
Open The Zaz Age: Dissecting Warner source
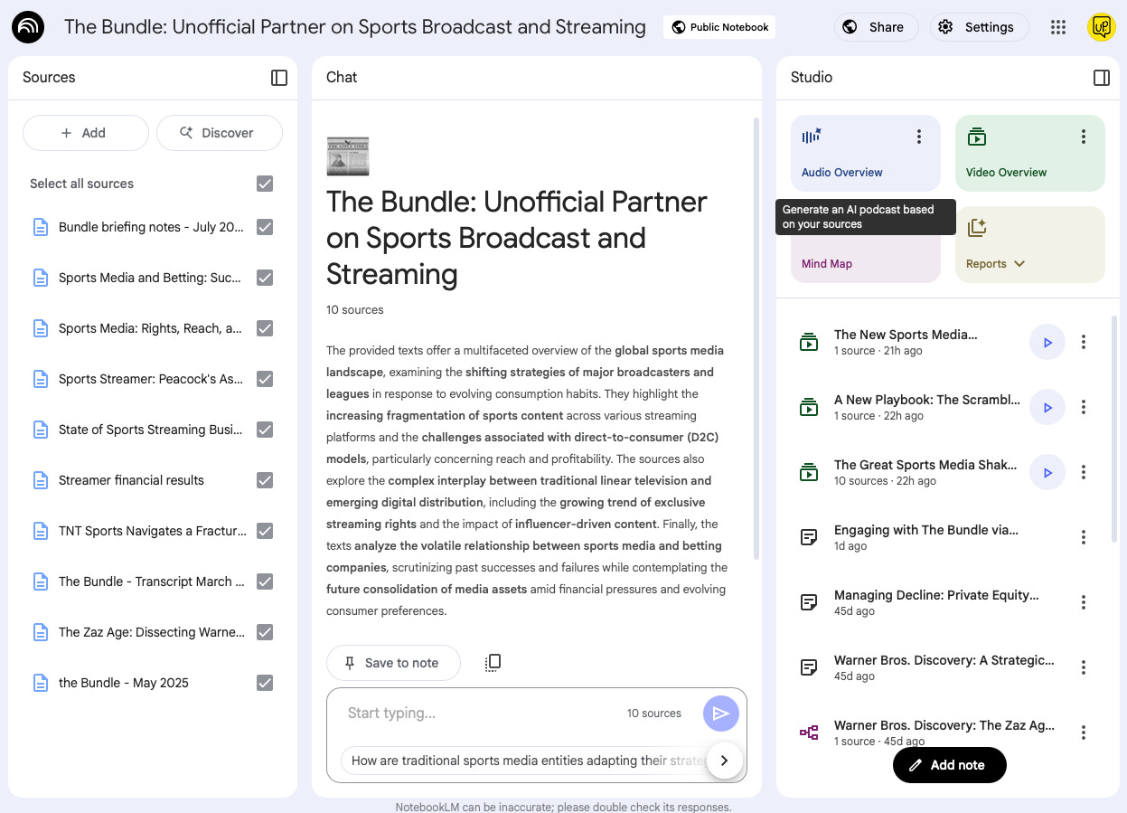pyautogui.click(x=152, y=632)
